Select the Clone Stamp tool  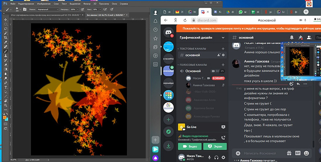6,56
